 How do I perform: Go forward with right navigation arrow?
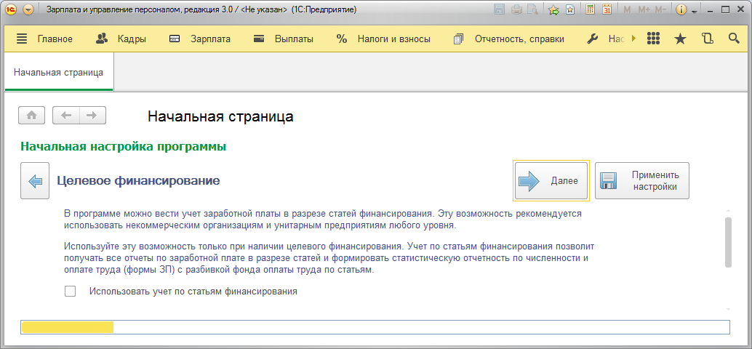92,116
